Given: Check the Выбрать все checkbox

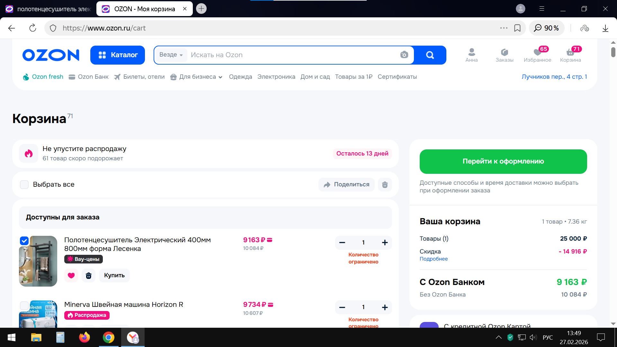Looking at the screenshot, I should click(x=24, y=185).
